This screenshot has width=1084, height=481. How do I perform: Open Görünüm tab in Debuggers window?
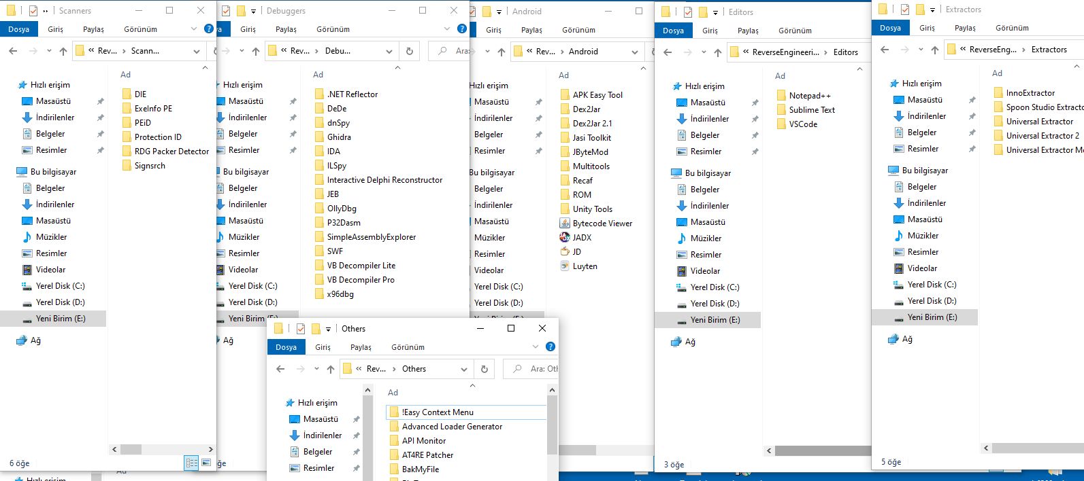coord(333,29)
